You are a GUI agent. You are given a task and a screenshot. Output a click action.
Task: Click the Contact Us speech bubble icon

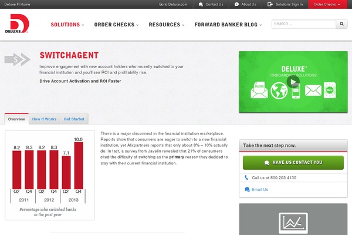(201, 5)
